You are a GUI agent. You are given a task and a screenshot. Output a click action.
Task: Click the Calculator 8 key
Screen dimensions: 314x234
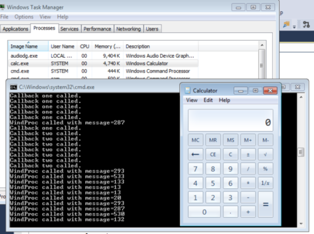[x=213, y=169]
